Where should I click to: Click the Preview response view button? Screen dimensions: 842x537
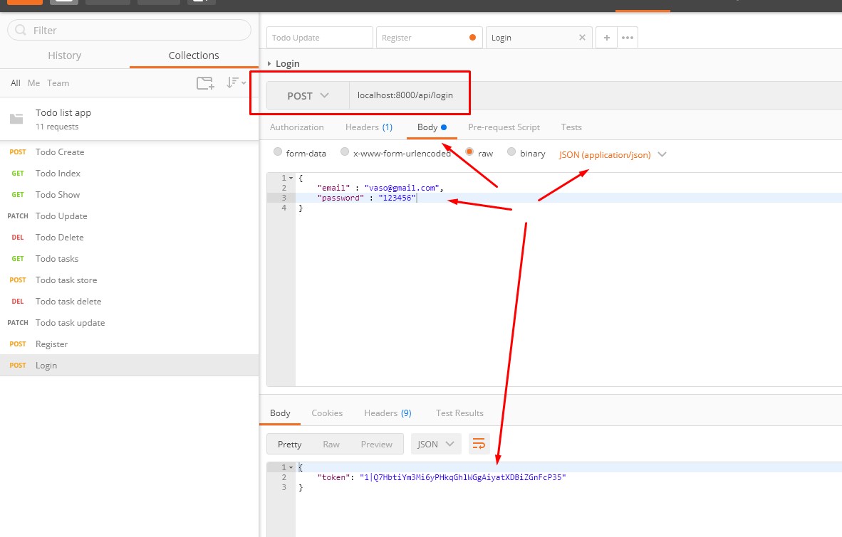[x=376, y=444]
